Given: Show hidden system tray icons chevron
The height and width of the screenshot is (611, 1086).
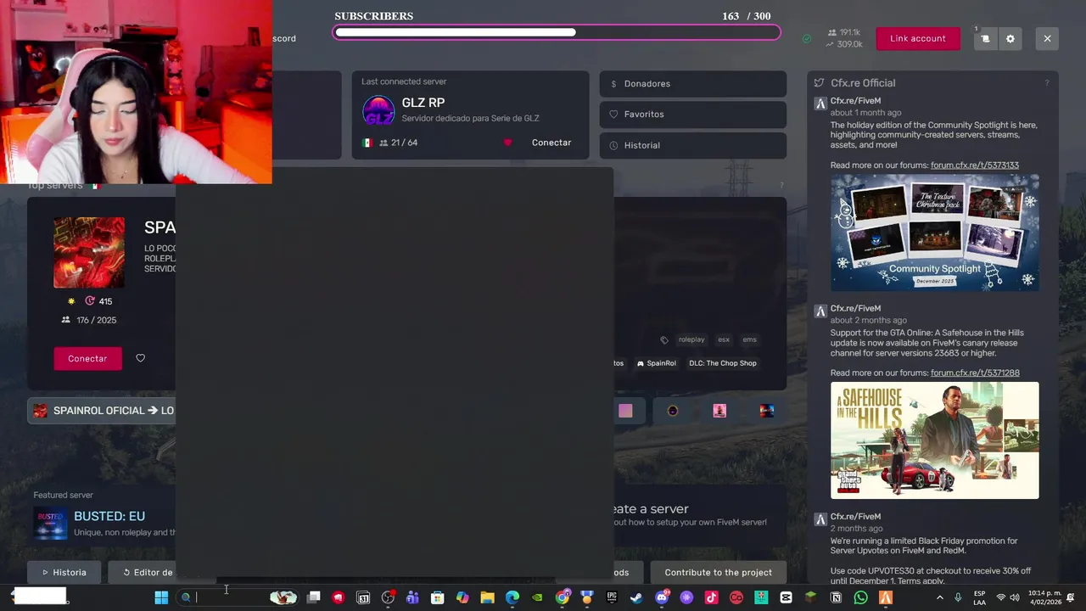Looking at the screenshot, I should coord(939,597).
